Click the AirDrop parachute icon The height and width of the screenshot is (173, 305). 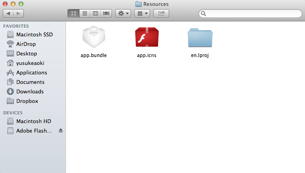(x=10, y=44)
